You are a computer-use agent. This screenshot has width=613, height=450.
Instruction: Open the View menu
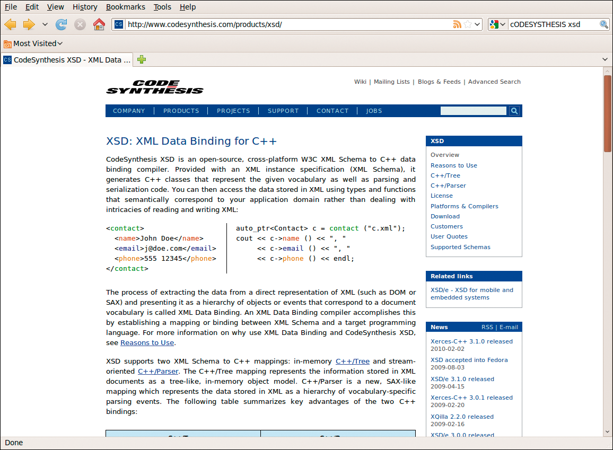(x=56, y=7)
